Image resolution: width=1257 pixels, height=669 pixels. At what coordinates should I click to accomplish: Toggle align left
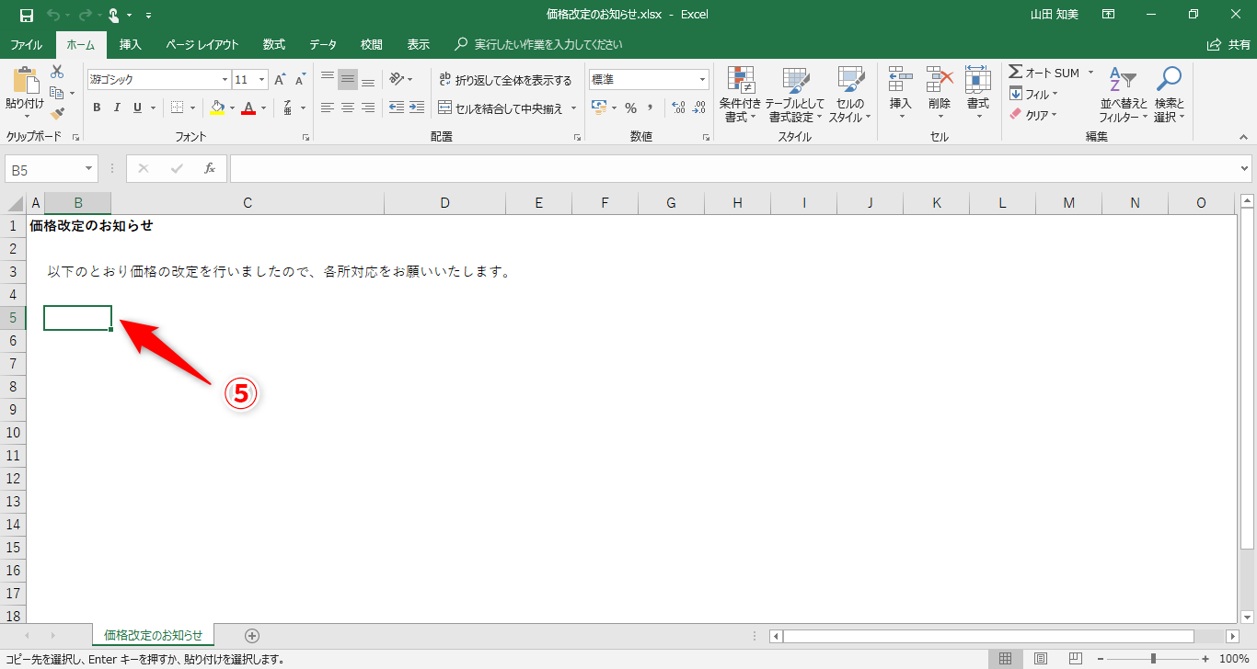coord(328,108)
